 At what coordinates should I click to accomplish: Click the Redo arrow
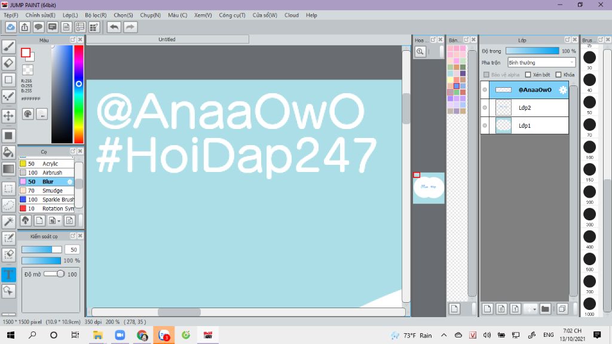[130, 27]
